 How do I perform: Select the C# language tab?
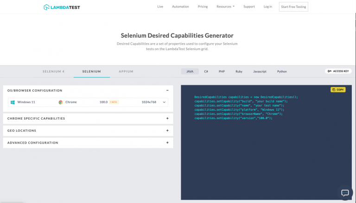coord(206,71)
